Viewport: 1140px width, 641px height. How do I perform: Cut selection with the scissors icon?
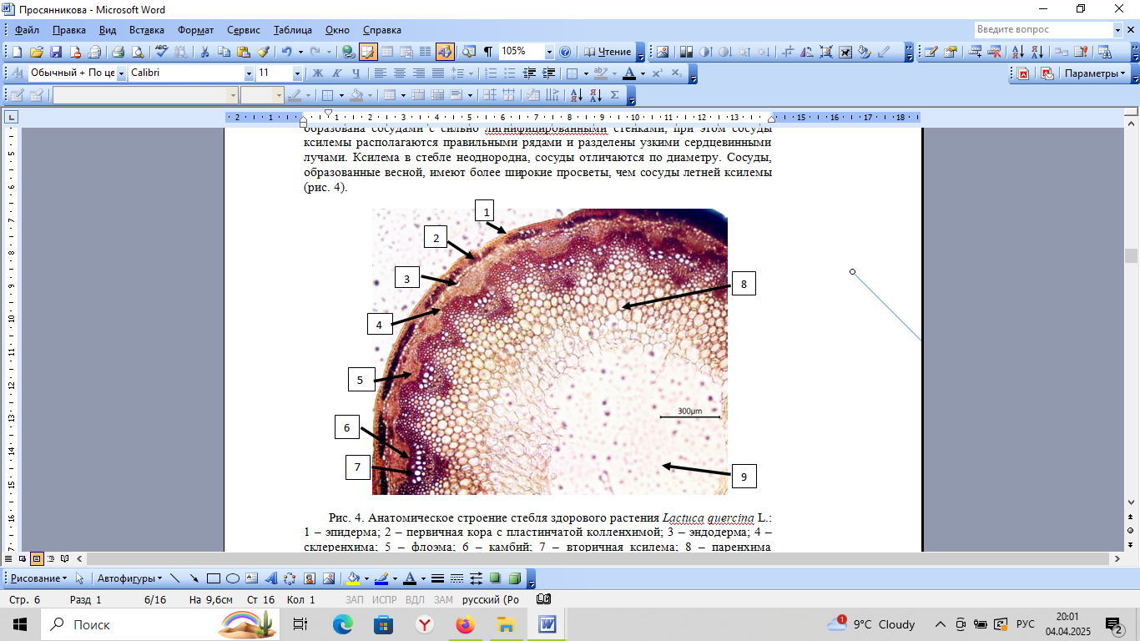tap(204, 52)
